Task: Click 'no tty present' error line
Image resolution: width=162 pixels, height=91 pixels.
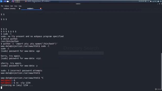Action: tap(32, 36)
